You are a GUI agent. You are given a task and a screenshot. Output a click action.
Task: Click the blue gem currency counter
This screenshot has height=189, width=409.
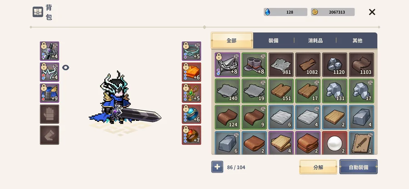[x=285, y=12]
